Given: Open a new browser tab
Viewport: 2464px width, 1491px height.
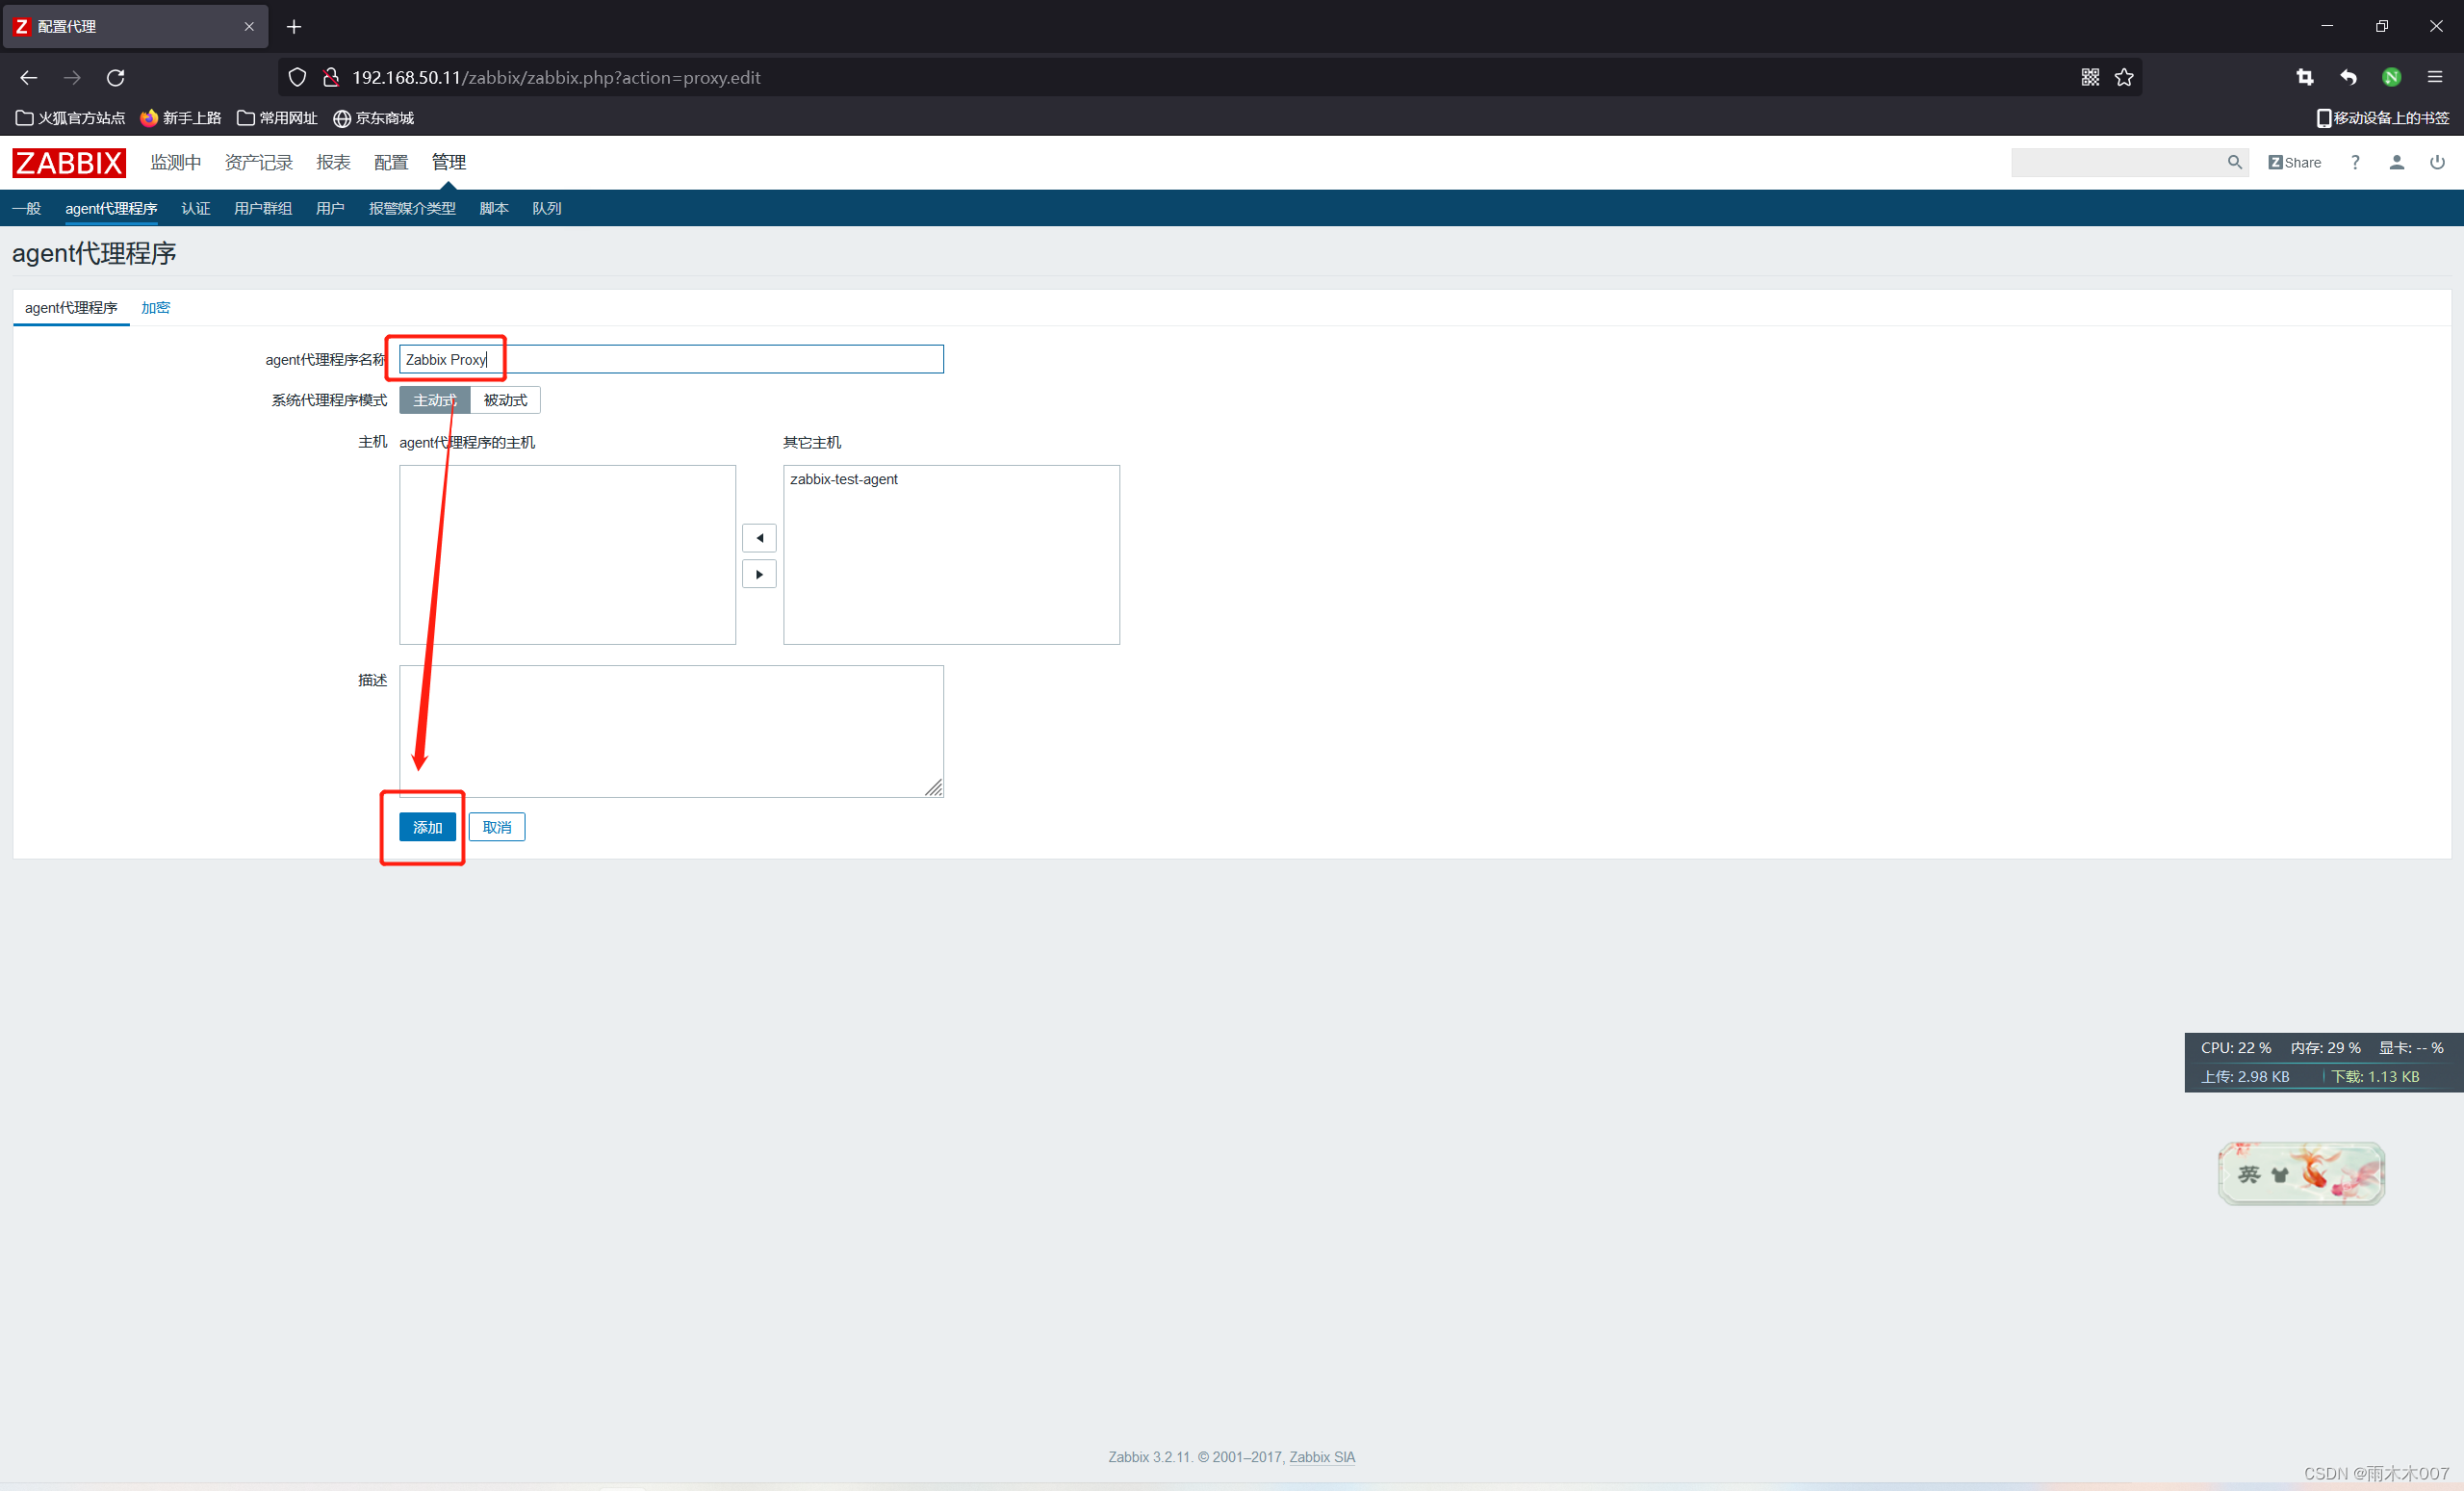Looking at the screenshot, I should point(294,27).
